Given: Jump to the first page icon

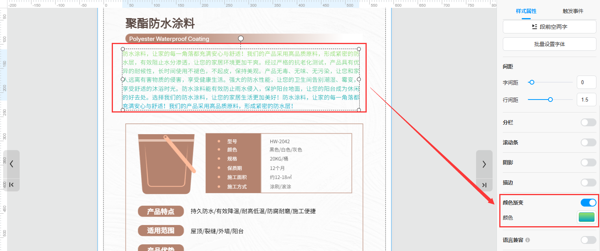Looking at the screenshot, I should 11,185.
